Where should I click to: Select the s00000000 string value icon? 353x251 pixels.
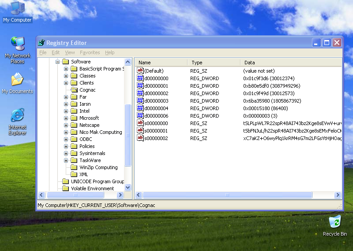[140, 123]
